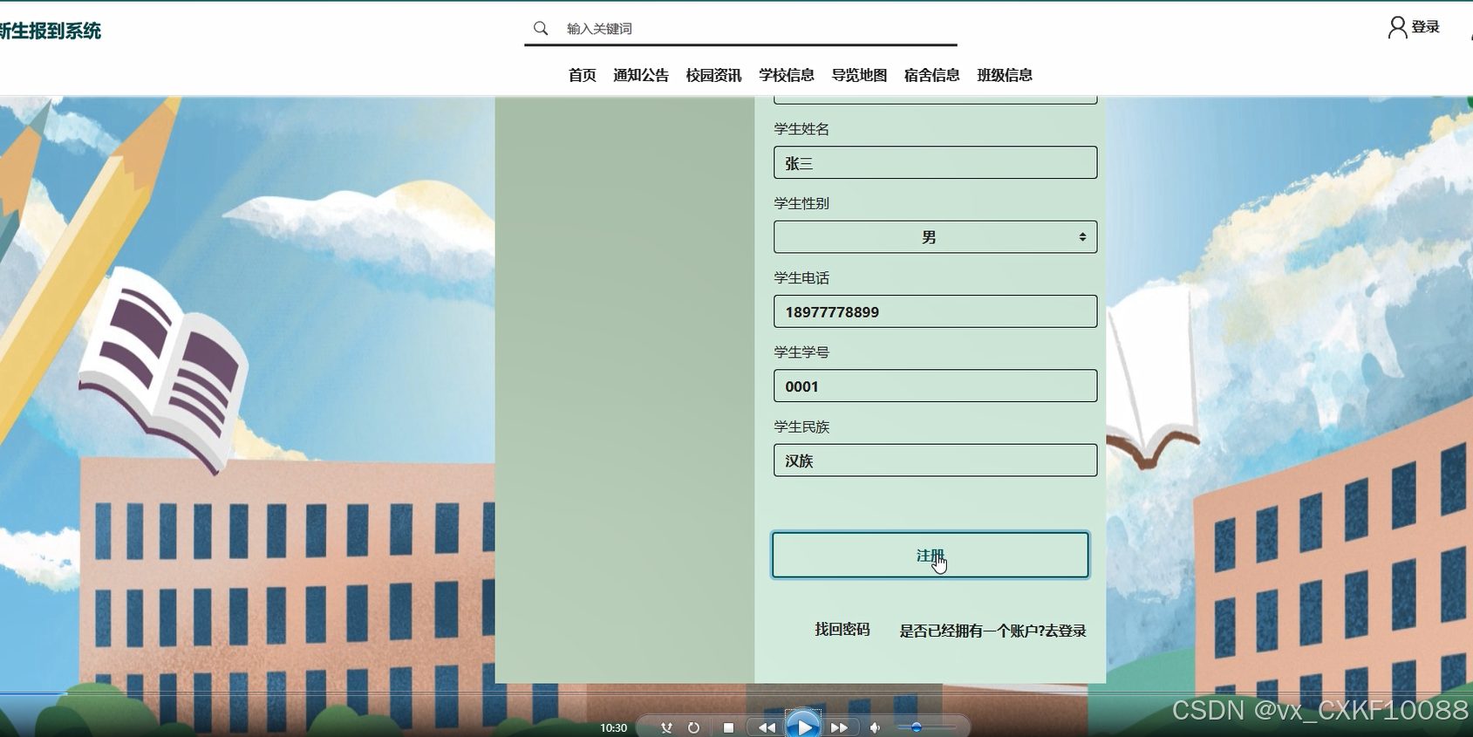Play the video

coord(803,726)
